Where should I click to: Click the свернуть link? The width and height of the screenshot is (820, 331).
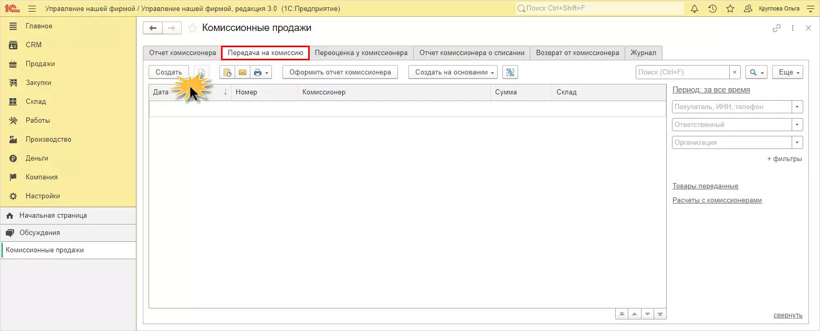click(788, 315)
